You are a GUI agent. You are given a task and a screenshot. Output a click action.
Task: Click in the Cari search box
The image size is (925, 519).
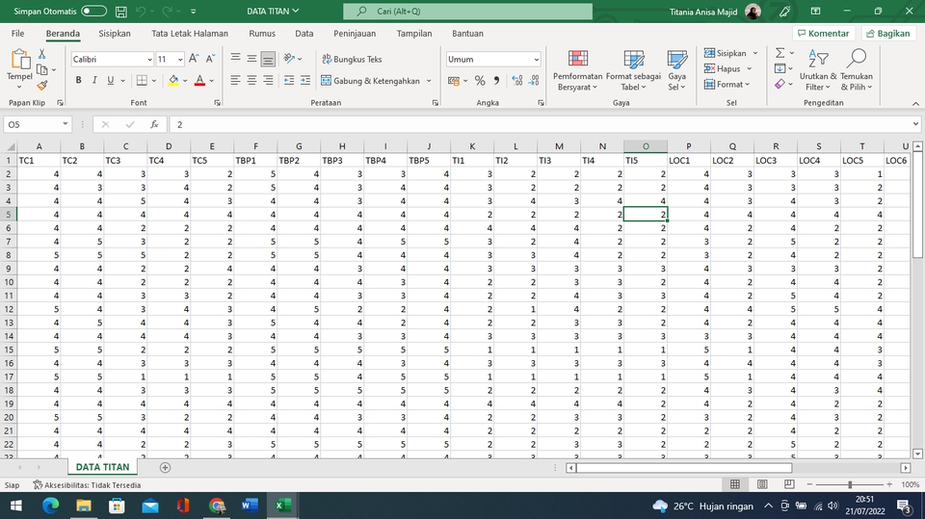pyautogui.click(x=468, y=12)
